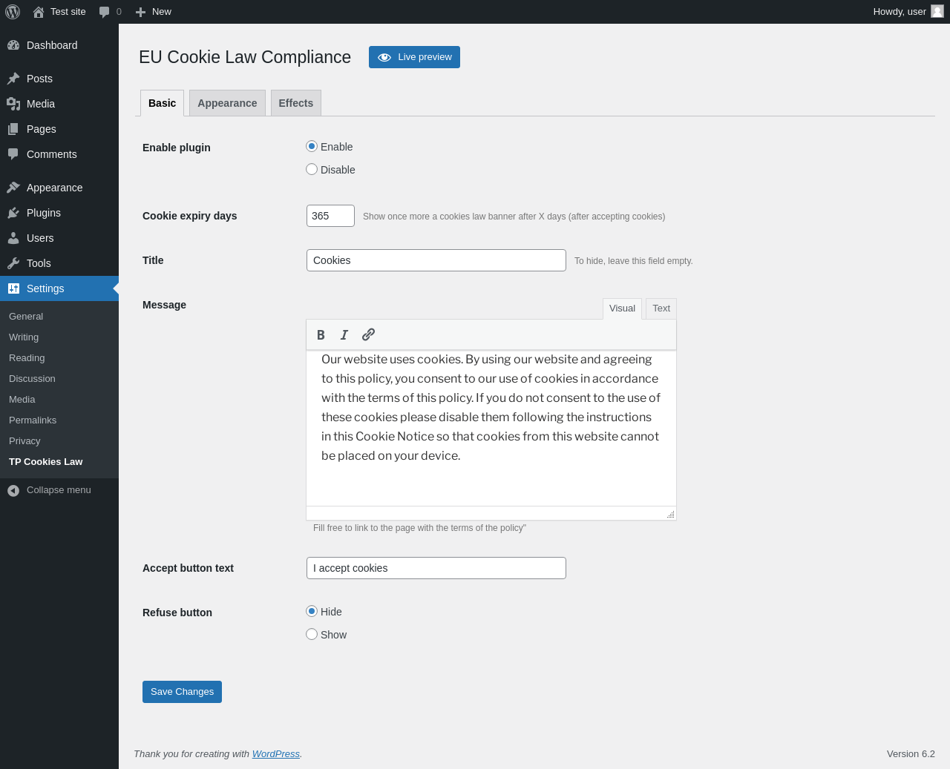Click the Collapse menu label
This screenshot has height=769, width=950.
point(59,490)
